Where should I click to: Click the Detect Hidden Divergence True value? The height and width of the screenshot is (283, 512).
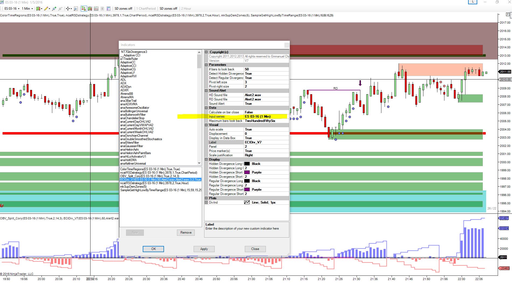pos(266,74)
